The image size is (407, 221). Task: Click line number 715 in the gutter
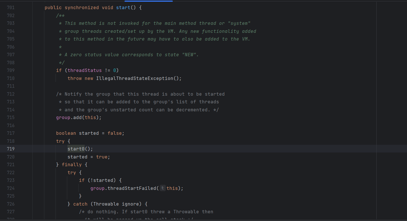(x=11, y=117)
